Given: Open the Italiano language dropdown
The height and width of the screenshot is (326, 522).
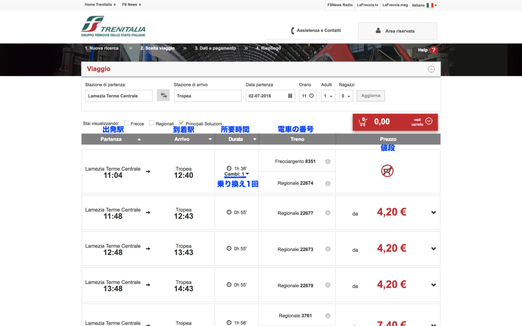Looking at the screenshot, I should (x=425, y=5).
